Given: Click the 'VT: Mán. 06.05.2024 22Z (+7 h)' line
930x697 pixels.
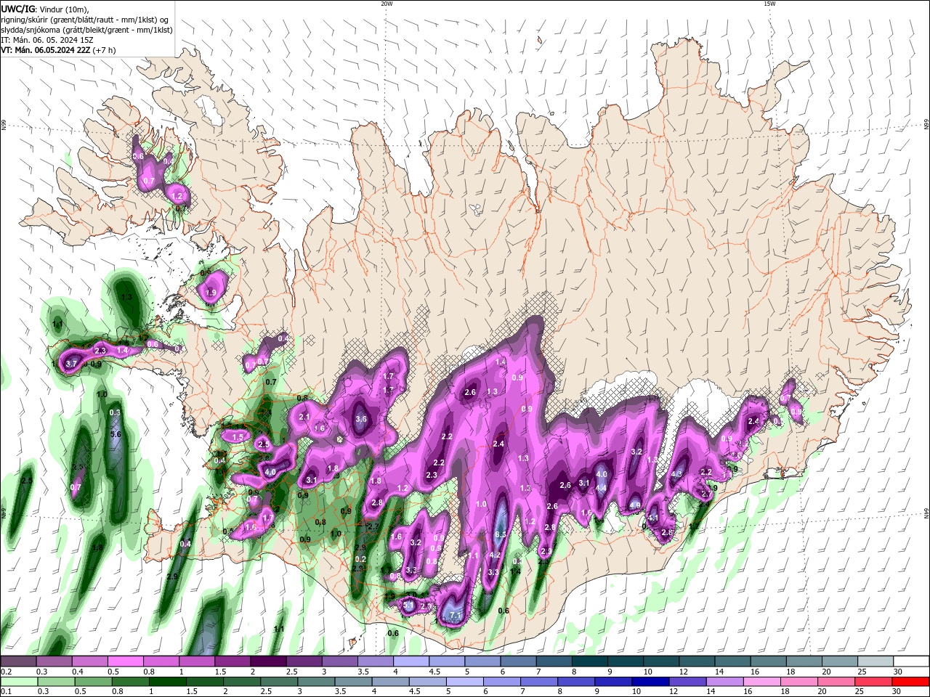Looking at the screenshot, I should [58, 50].
